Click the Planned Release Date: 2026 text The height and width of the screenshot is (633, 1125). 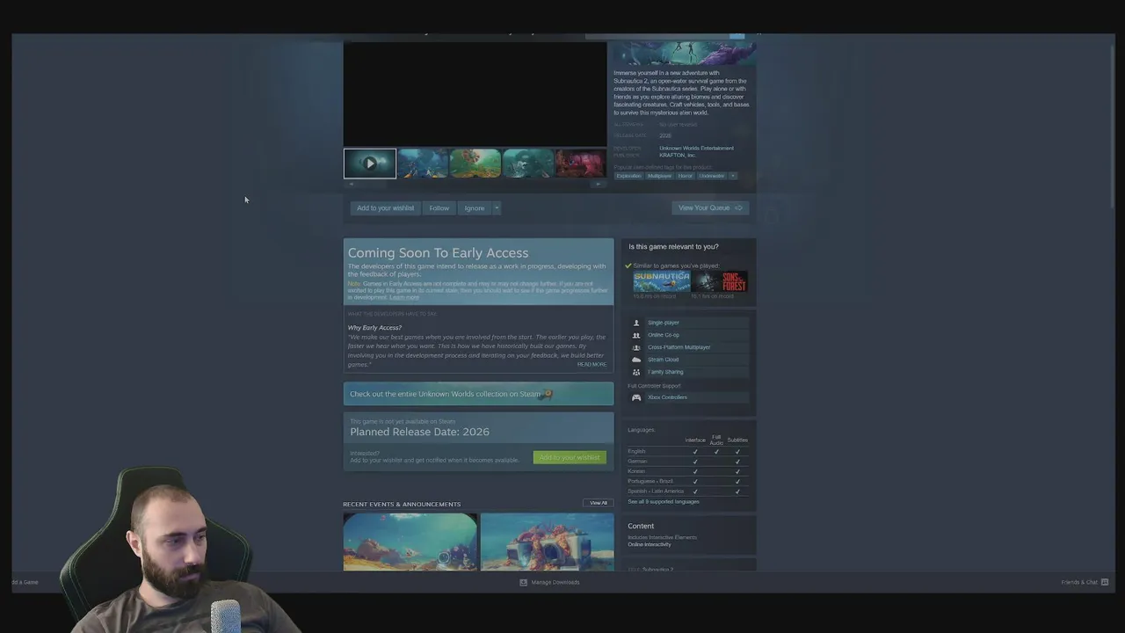click(420, 432)
